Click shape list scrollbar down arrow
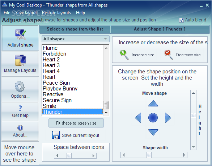Viewport: 212px width, 166px height. (x=106, y=113)
